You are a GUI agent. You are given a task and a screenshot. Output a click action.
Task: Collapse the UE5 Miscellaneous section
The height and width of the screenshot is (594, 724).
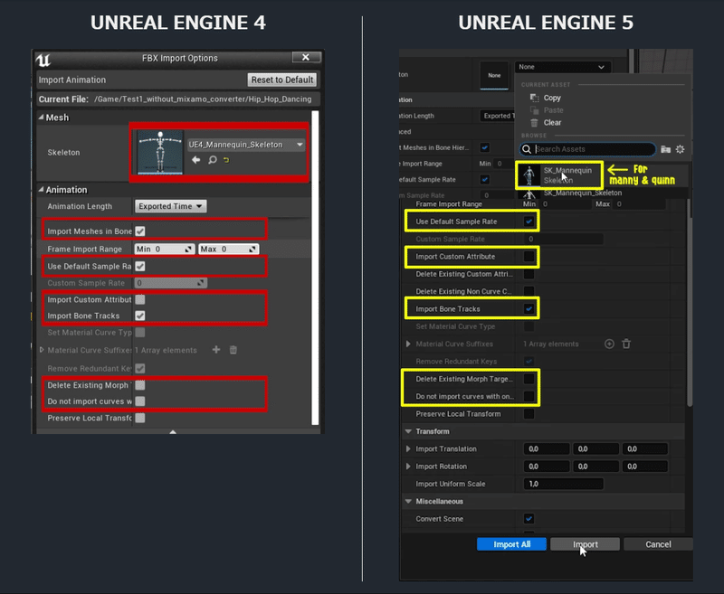click(408, 501)
